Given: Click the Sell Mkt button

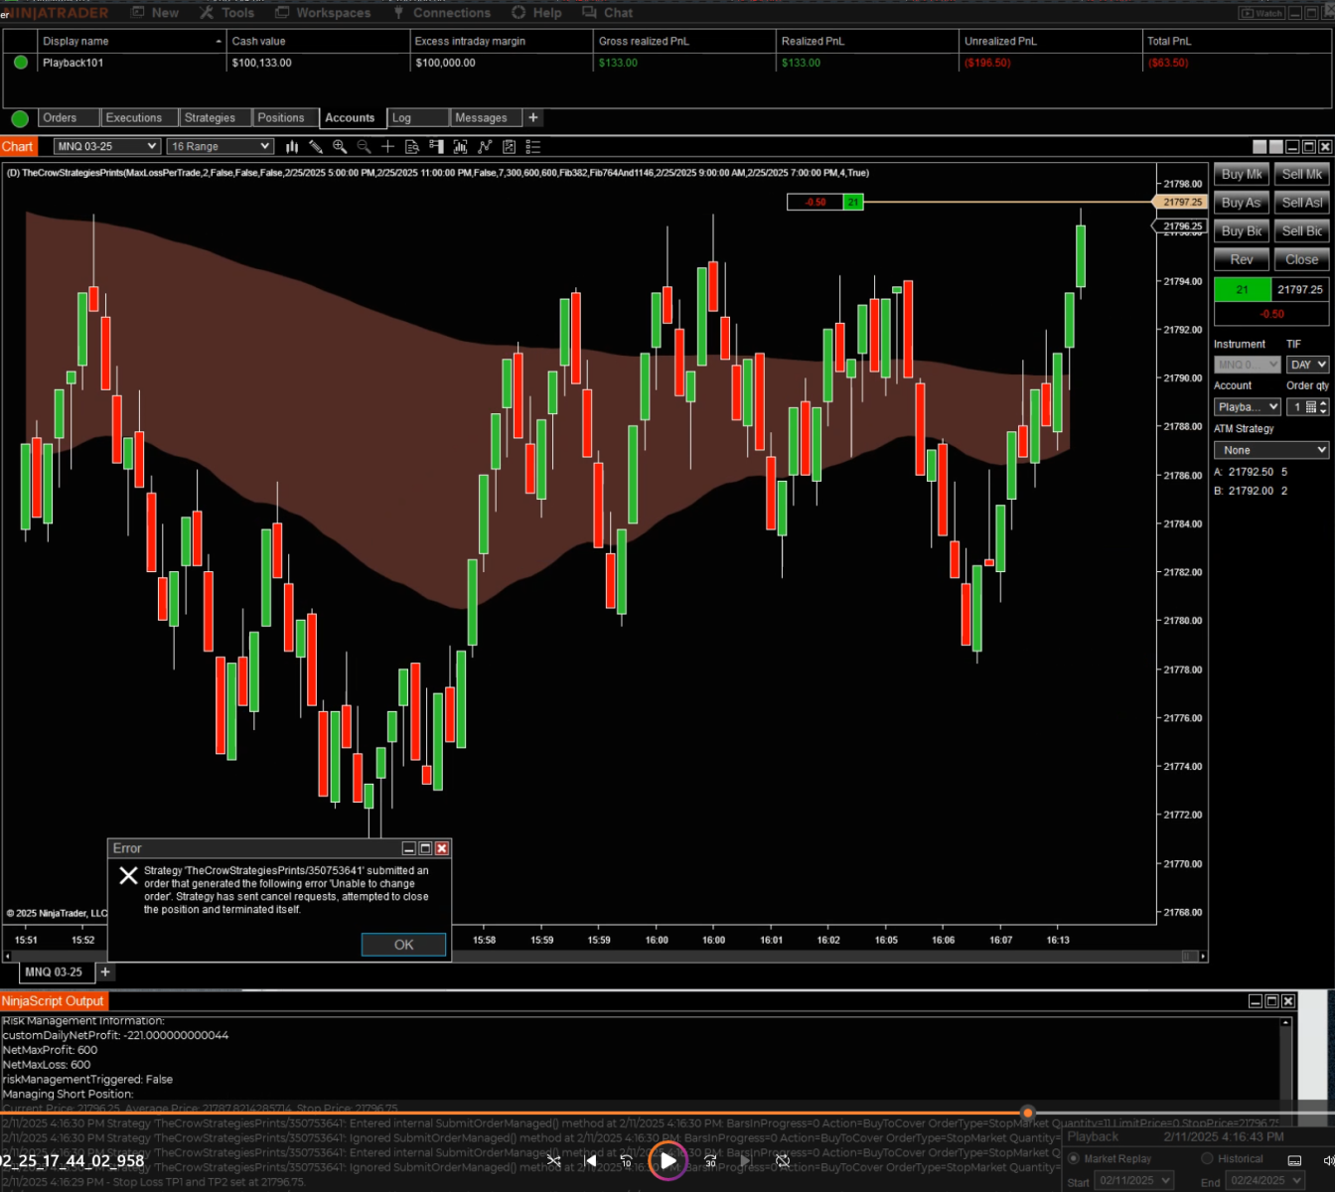Looking at the screenshot, I should click(x=1301, y=174).
